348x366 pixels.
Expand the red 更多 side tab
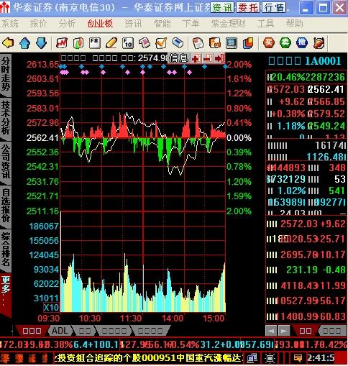[x=6, y=294]
